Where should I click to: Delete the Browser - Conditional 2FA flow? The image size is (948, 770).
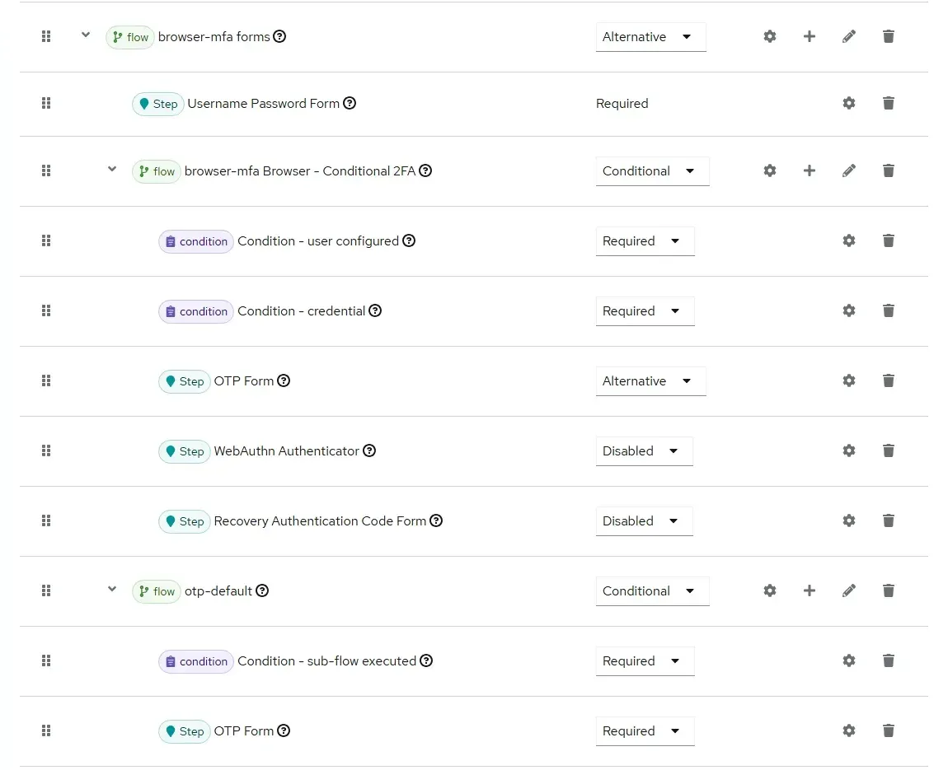[x=889, y=170]
